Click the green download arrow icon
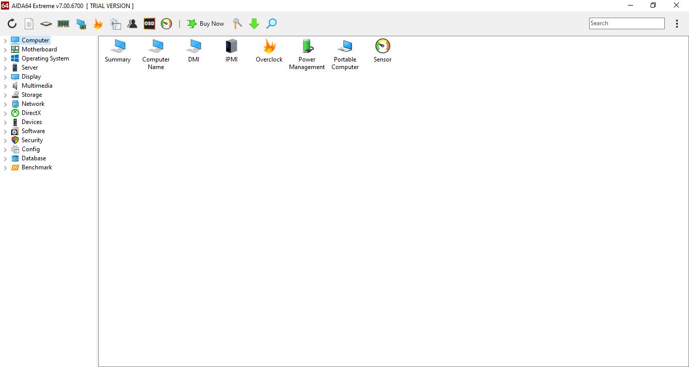 pos(254,24)
